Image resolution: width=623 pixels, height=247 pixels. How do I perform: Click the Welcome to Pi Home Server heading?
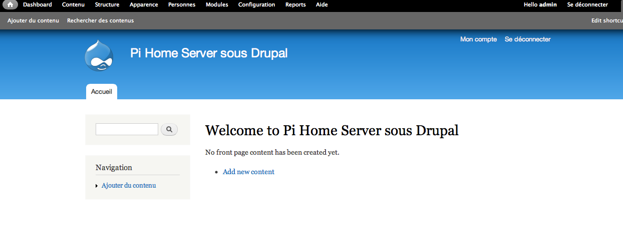tap(332, 130)
